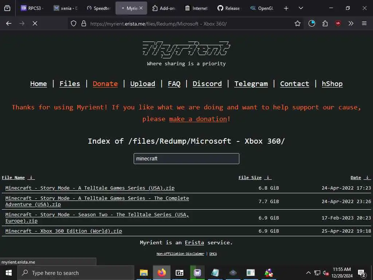This screenshot has width=373, height=280.
Task: Show more tools overflow chevrons
Action: [x=351, y=23]
